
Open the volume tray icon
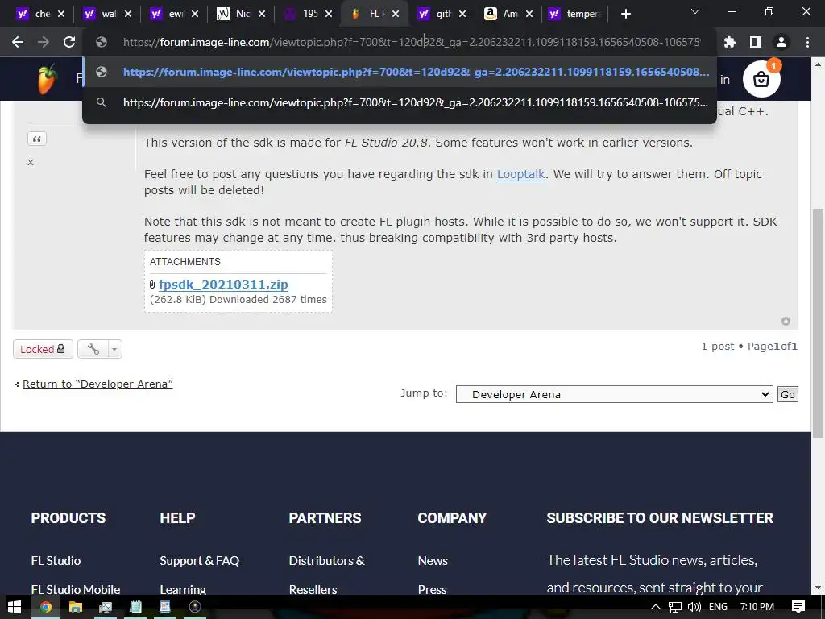(694, 607)
